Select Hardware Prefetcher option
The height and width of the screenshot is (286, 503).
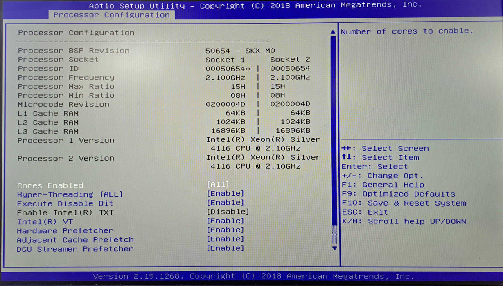pos(65,231)
